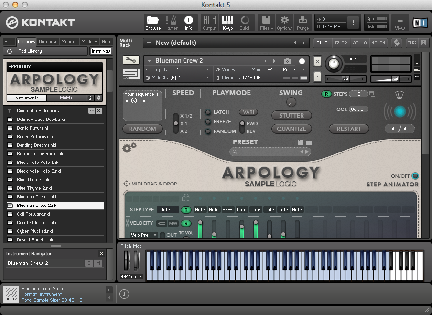432x315 pixels.
Task: Turn on the Step Animator
Action: (x=415, y=176)
